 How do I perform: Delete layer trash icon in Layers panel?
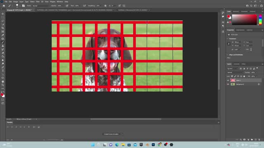[259, 140]
